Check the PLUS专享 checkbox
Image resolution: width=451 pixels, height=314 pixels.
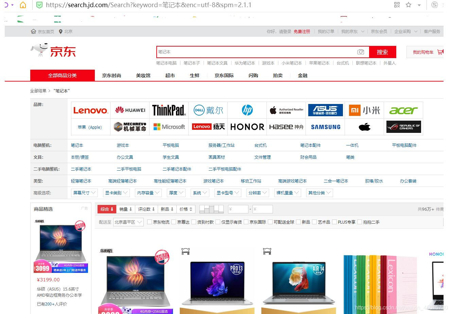coord(334,222)
